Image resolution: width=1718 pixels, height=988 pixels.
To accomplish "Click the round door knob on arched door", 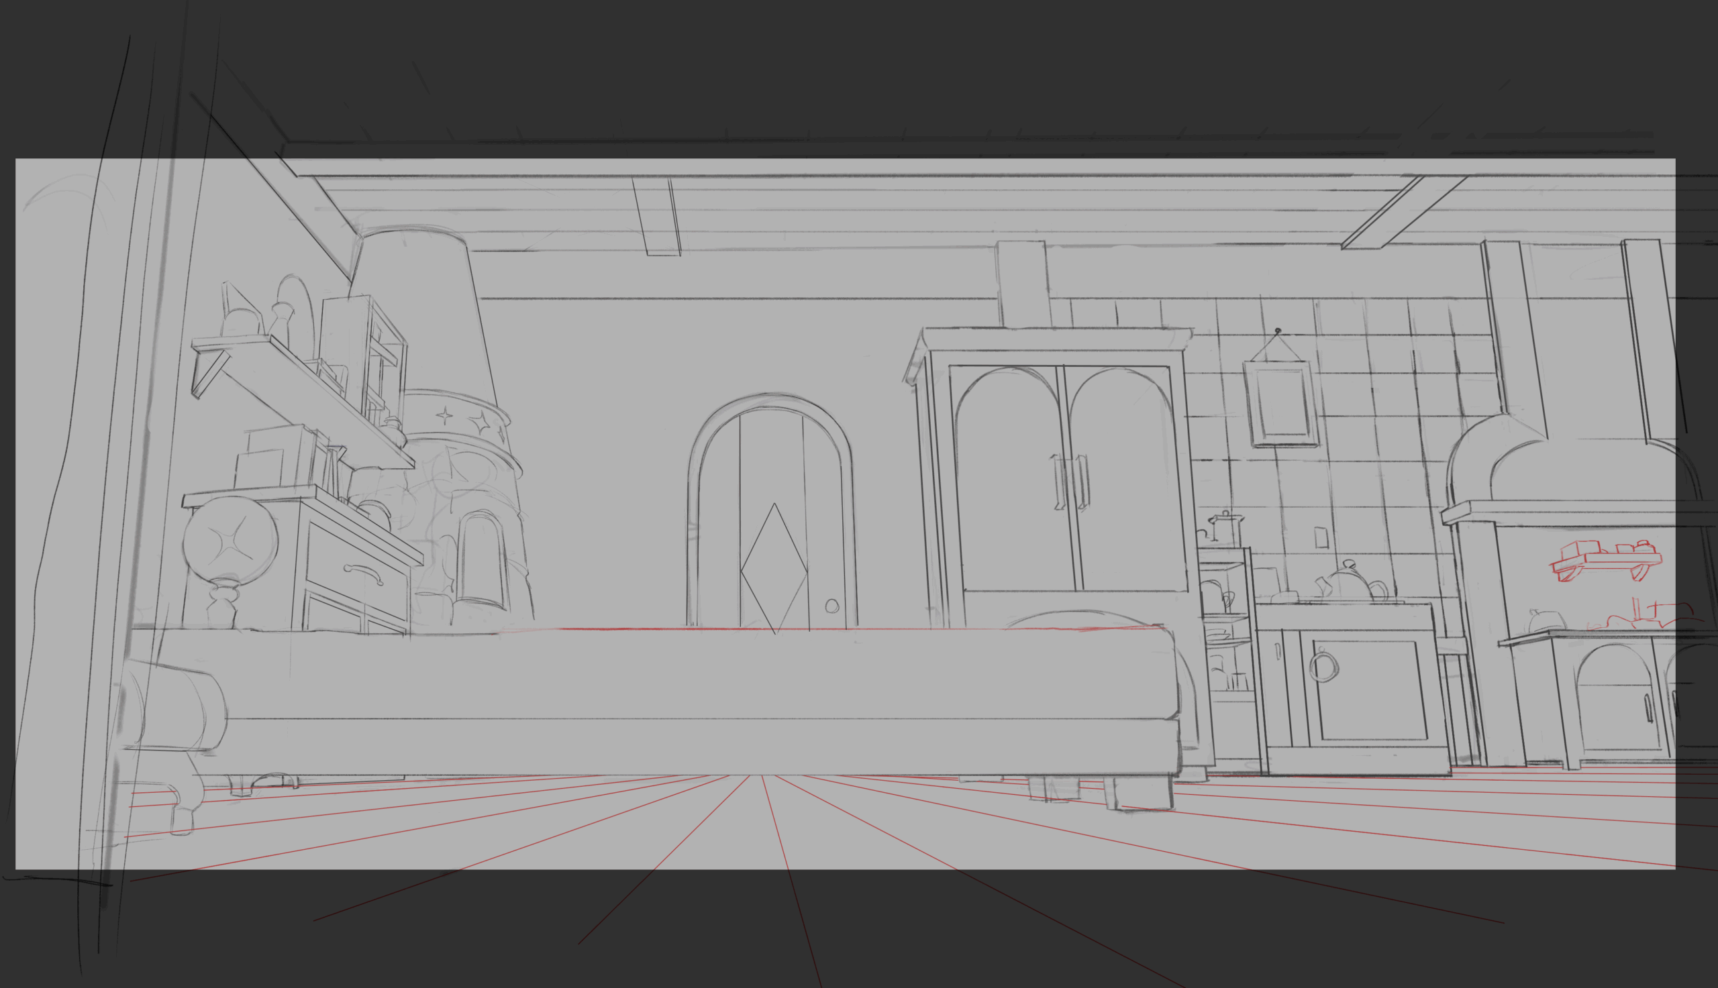I will (832, 606).
